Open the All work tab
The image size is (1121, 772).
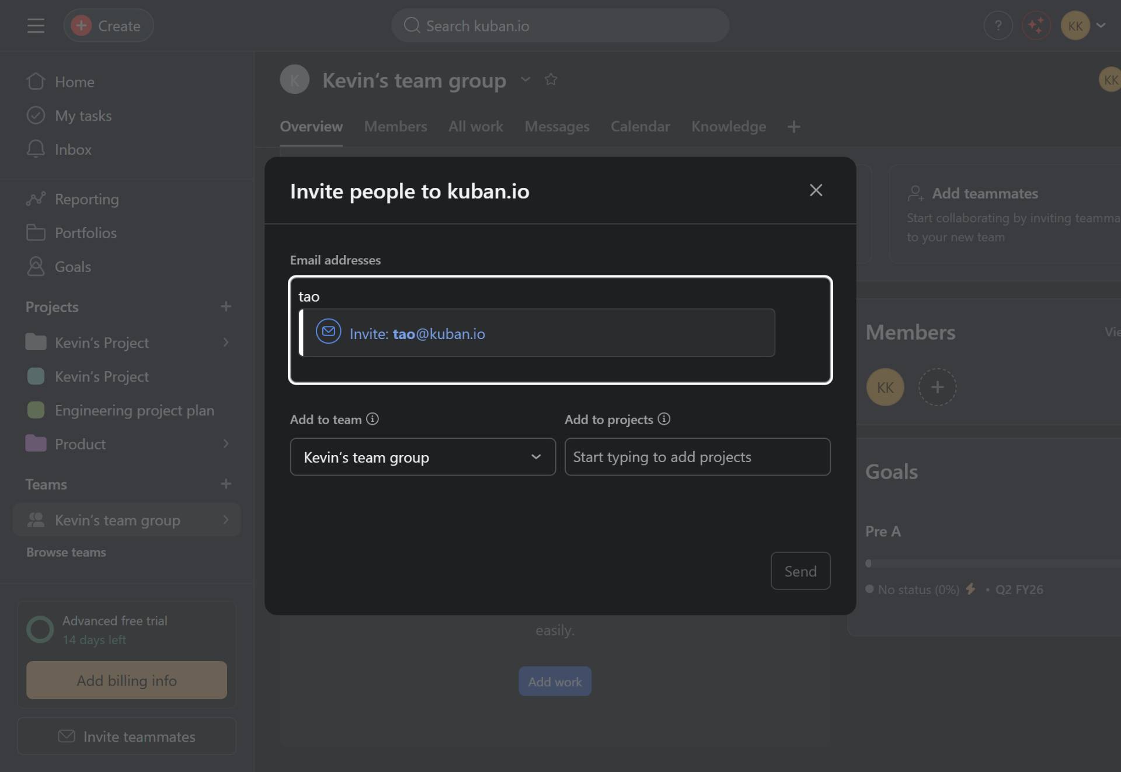tap(475, 127)
